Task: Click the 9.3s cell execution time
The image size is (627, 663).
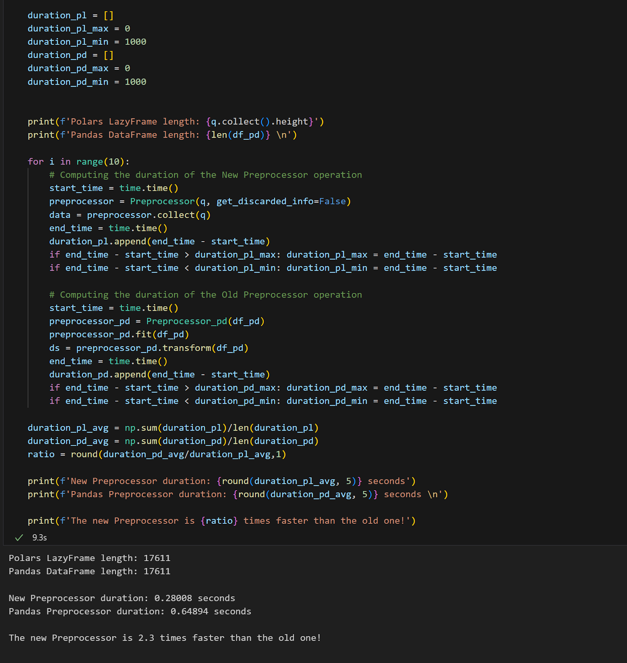Action: [39, 537]
